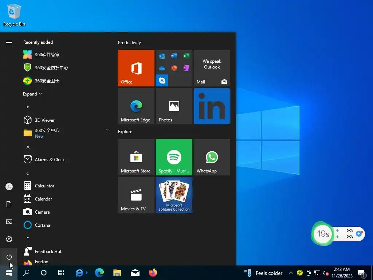373x280 pixels.
Task: Open Recycle Bin desktop icon
Action: (14, 15)
